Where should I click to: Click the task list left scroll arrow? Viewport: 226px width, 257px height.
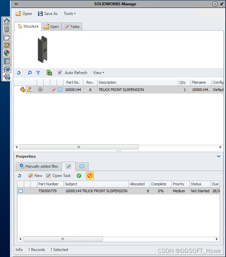coord(20,239)
